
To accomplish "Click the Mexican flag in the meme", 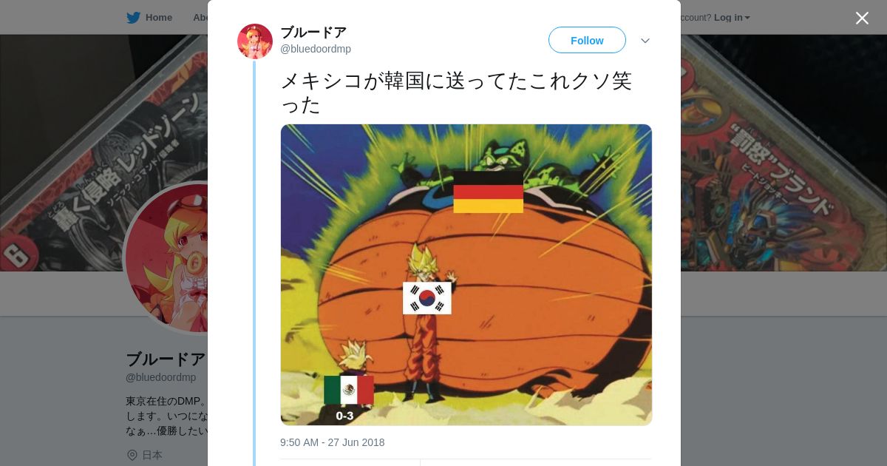I will pyautogui.click(x=348, y=390).
